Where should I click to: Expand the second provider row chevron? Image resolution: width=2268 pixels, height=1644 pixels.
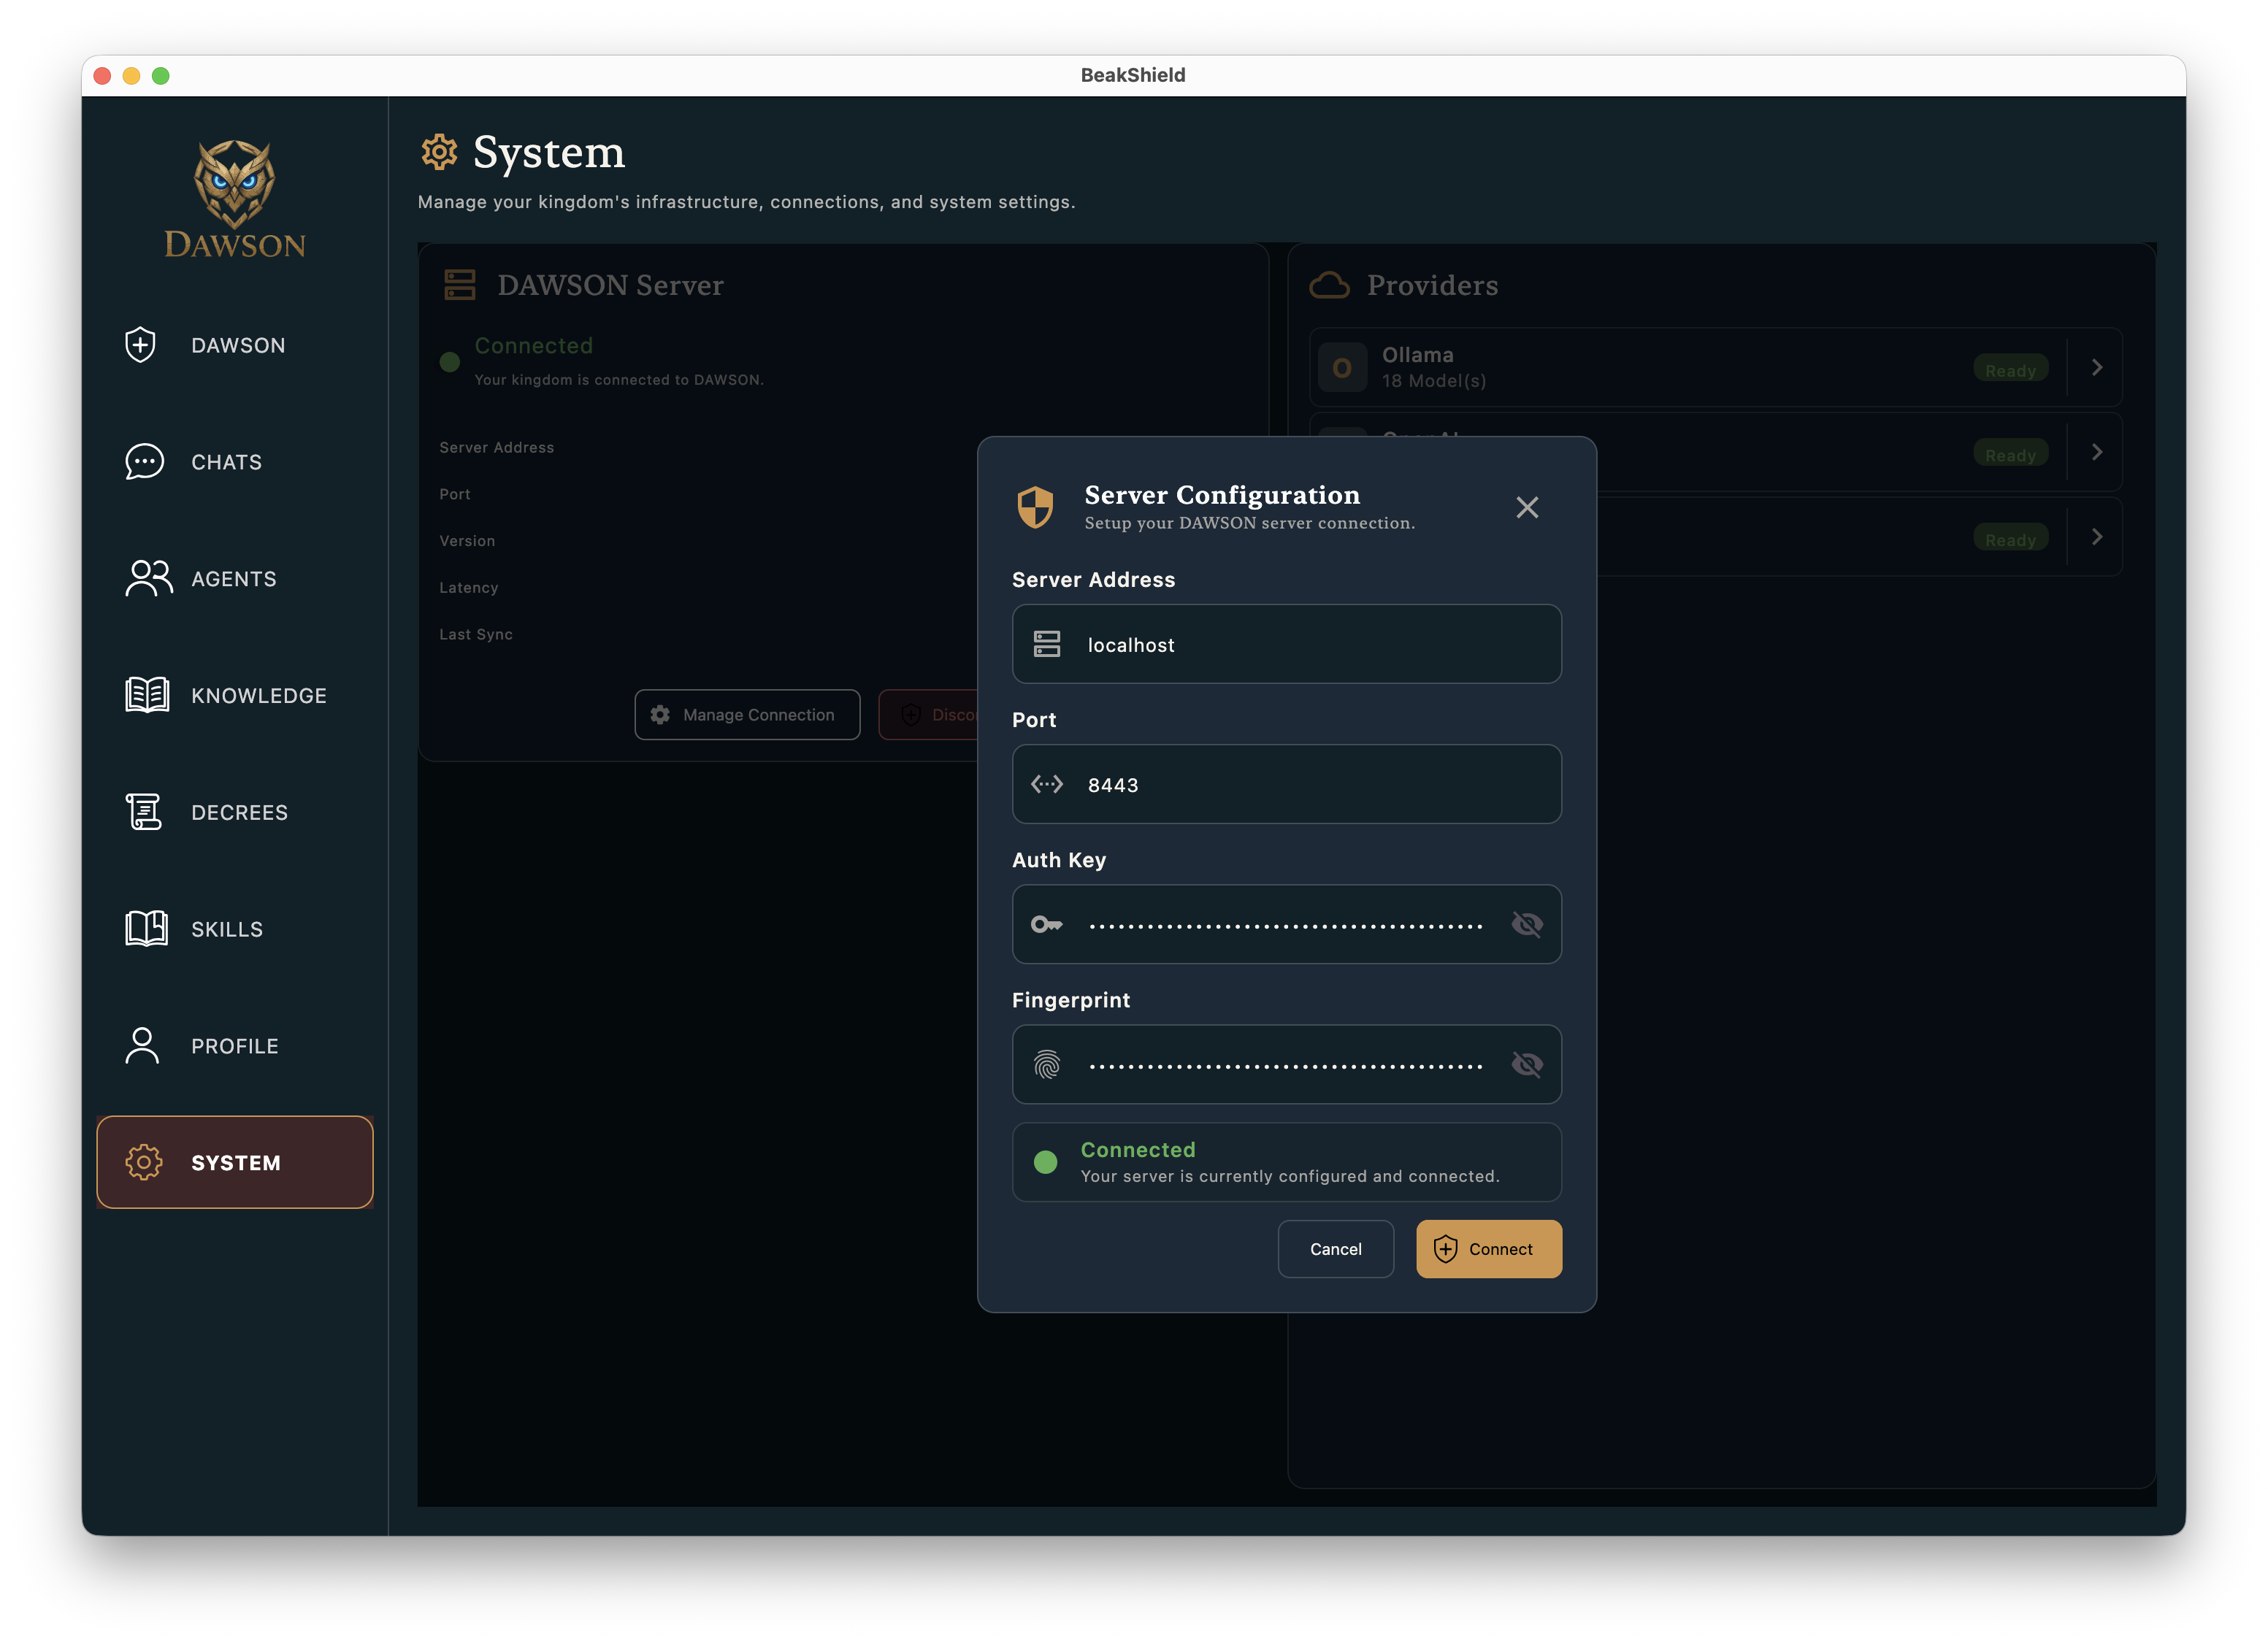pos(2097,452)
